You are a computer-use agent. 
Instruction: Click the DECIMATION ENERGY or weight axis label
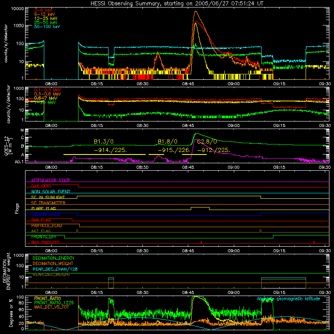6,271
